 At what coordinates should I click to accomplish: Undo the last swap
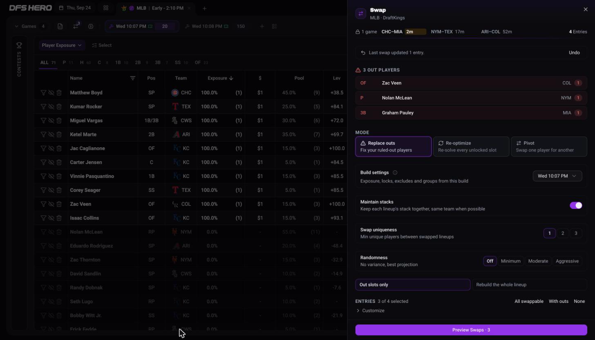pyautogui.click(x=574, y=53)
